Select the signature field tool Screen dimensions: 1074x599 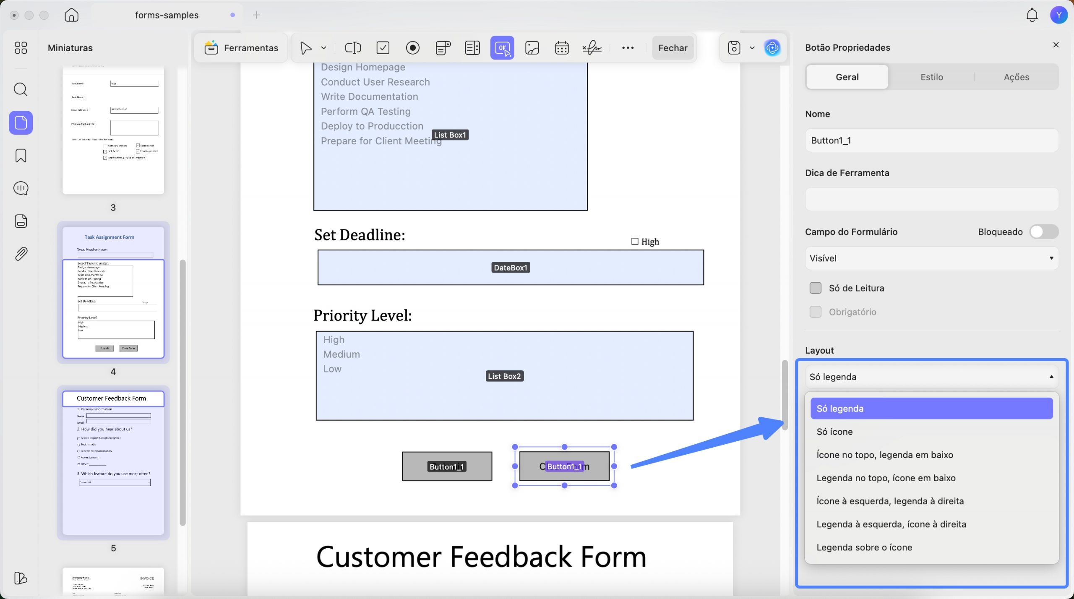(x=592, y=48)
